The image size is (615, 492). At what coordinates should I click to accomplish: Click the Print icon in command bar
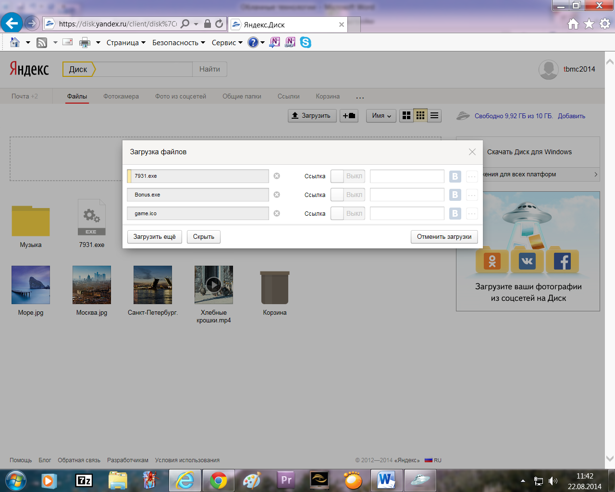coord(85,43)
